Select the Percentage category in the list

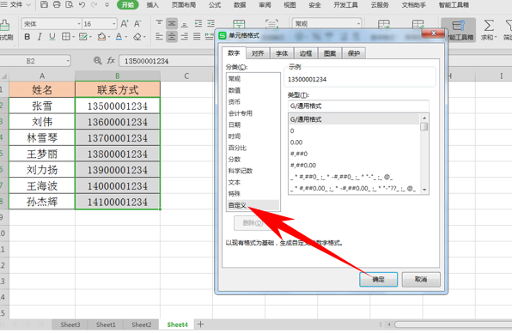click(x=253, y=148)
